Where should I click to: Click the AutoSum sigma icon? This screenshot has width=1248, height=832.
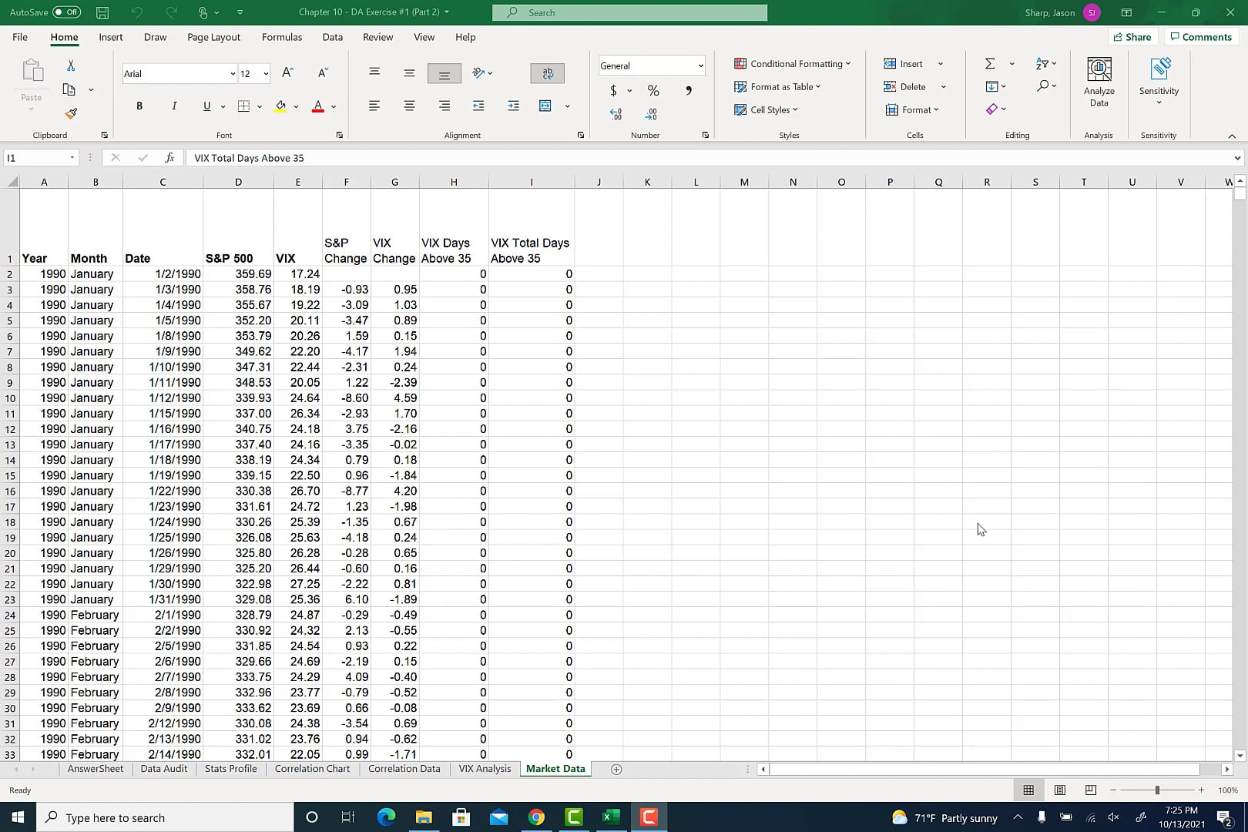pyautogui.click(x=990, y=64)
